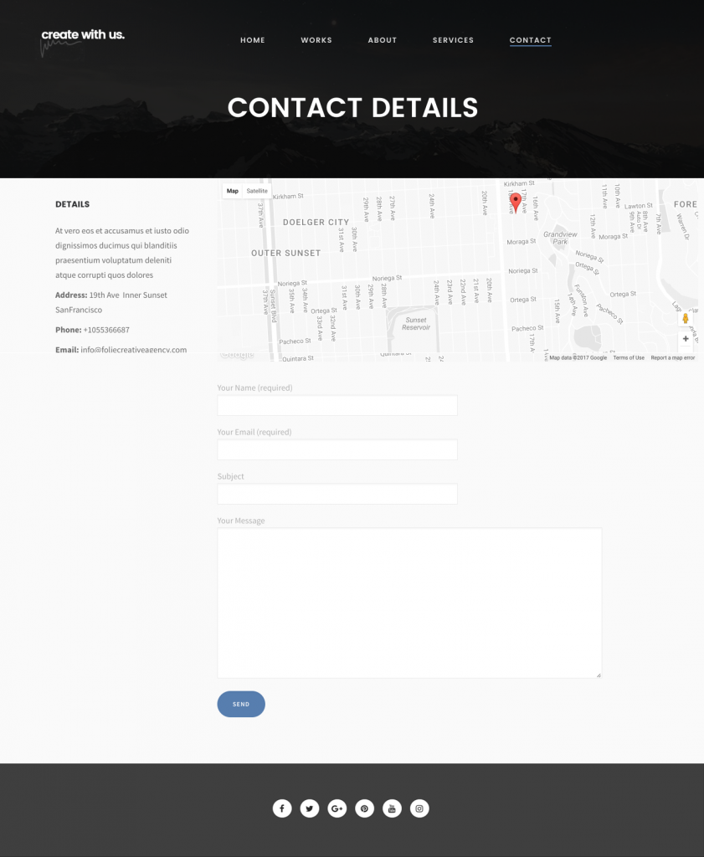Viewport: 704px width, 857px height.
Task: Open the Pinterest social link
Action: [365, 808]
